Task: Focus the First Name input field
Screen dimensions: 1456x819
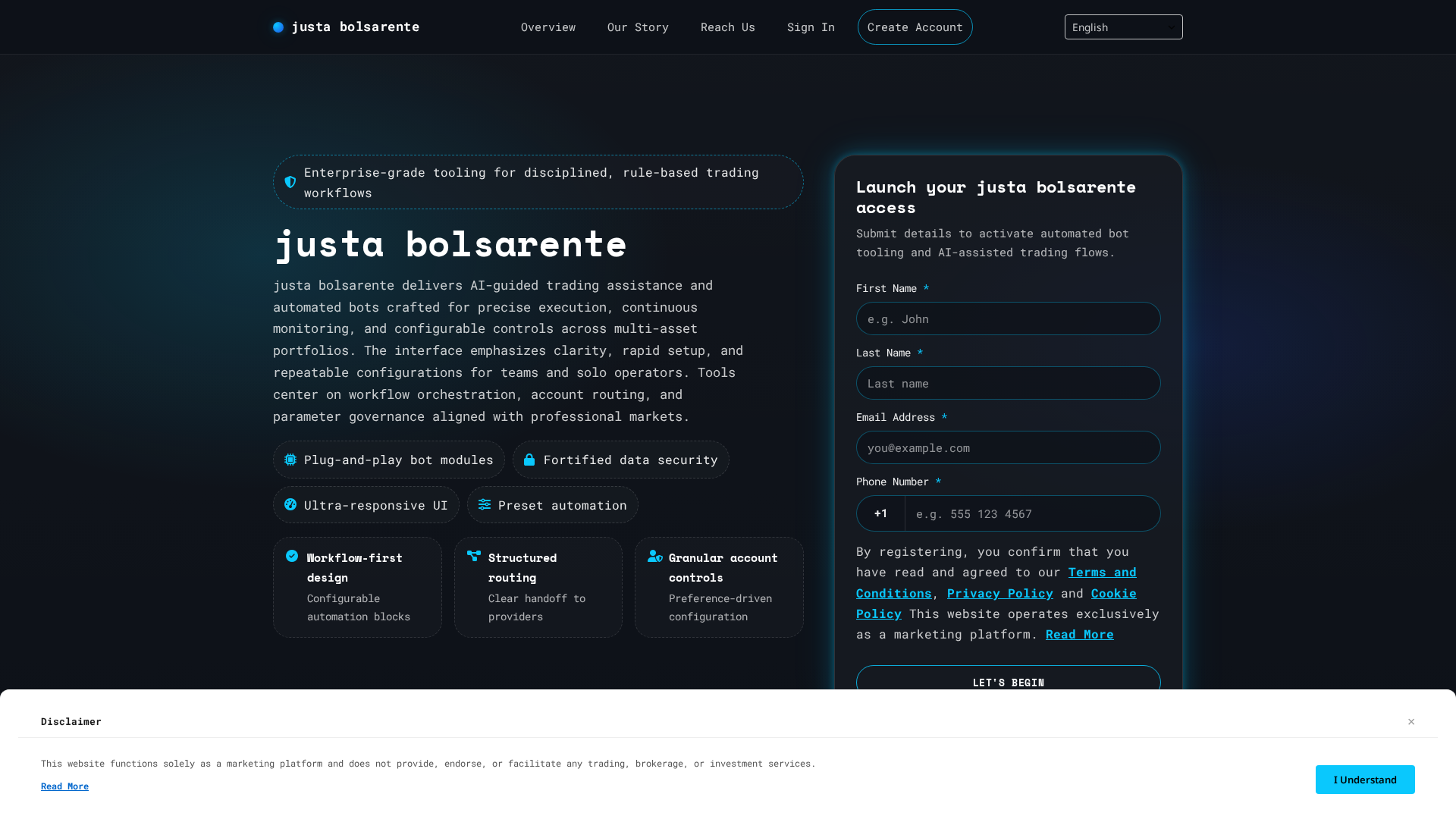Action: click(1008, 318)
